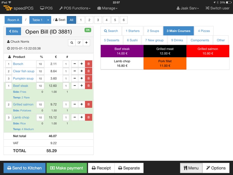Screen dimensions: 233x175
Task: Filter by seat 3
Action: coord(98,20)
